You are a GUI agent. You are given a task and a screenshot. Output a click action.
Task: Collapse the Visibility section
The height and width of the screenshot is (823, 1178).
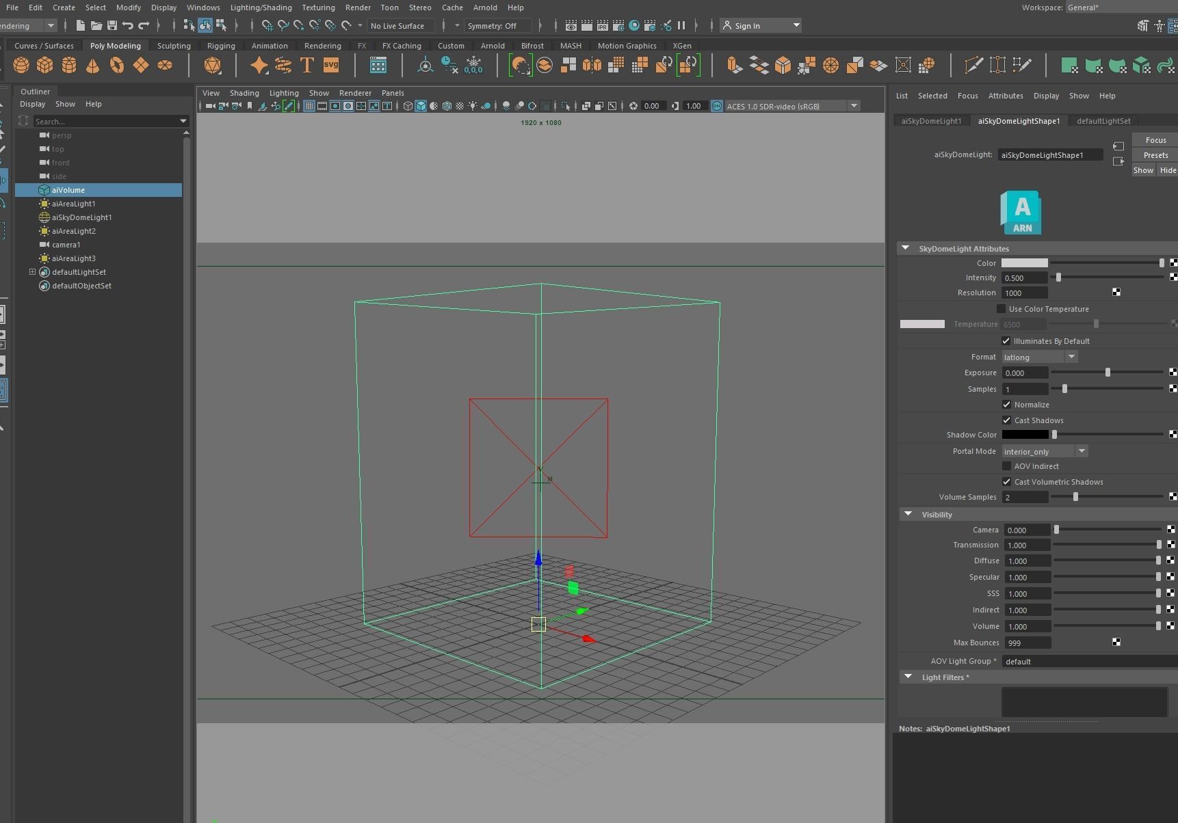tap(908, 514)
